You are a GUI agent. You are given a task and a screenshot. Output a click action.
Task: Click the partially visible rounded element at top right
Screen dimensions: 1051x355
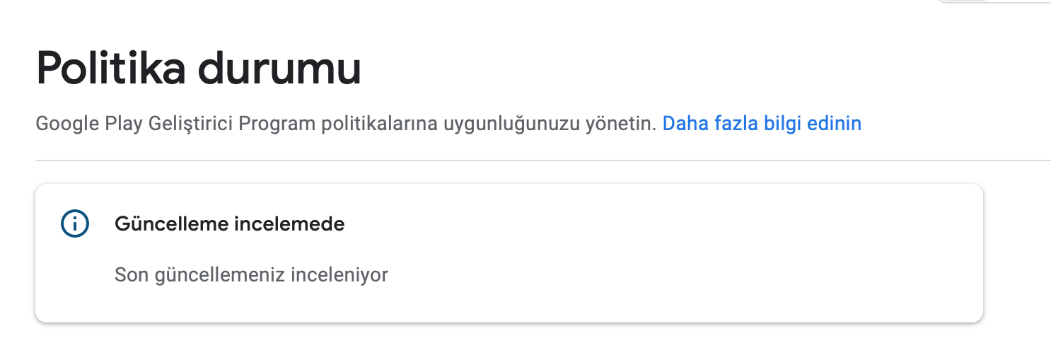(994, 2)
